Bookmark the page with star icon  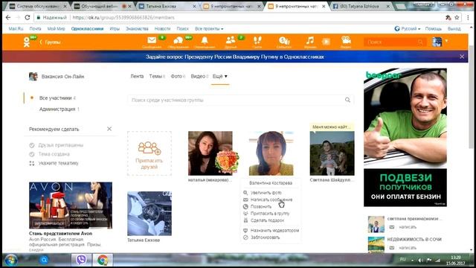[x=457, y=18]
